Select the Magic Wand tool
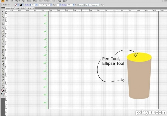This screenshot has width=167, height=116. 3,17
